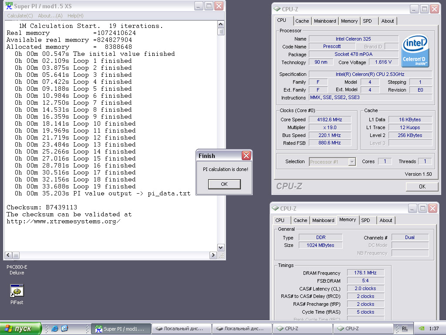Open the Calculate menu in Super PI
The height and width of the screenshot is (335, 446).
tap(20, 16)
